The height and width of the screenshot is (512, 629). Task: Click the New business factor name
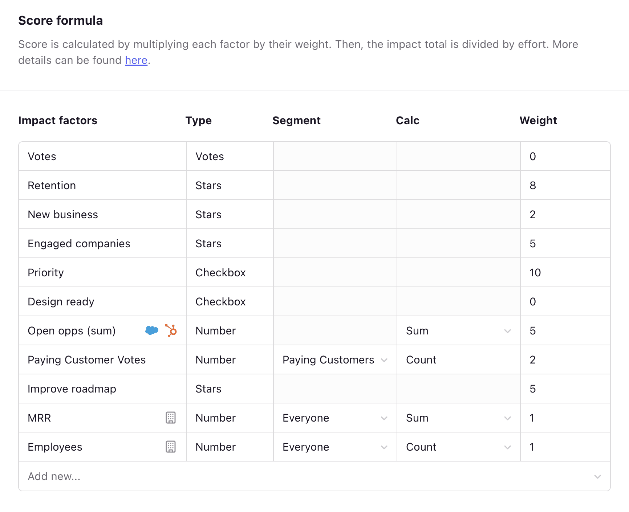(x=63, y=214)
